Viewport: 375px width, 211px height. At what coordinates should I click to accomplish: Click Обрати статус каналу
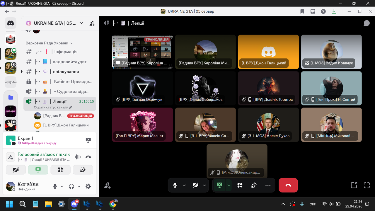click(x=51, y=108)
